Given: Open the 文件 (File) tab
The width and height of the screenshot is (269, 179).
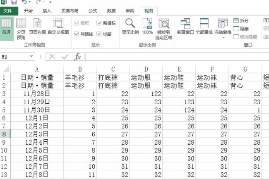Looking at the screenshot, I should coord(8,11).
